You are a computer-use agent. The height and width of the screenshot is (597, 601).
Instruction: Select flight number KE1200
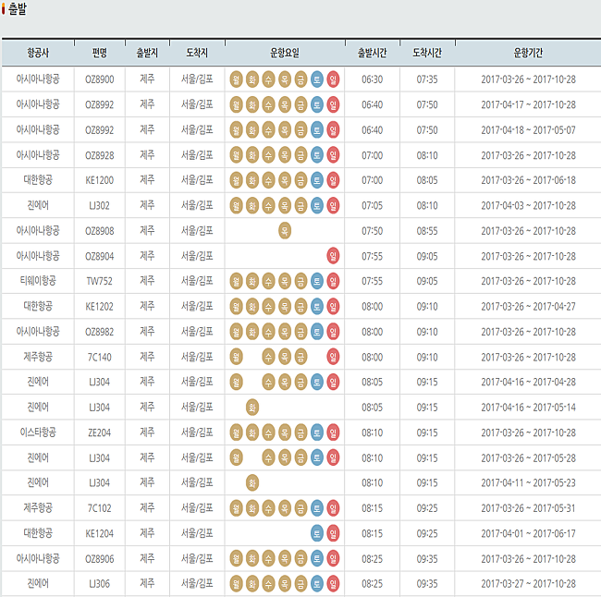(x=100, y=180)
